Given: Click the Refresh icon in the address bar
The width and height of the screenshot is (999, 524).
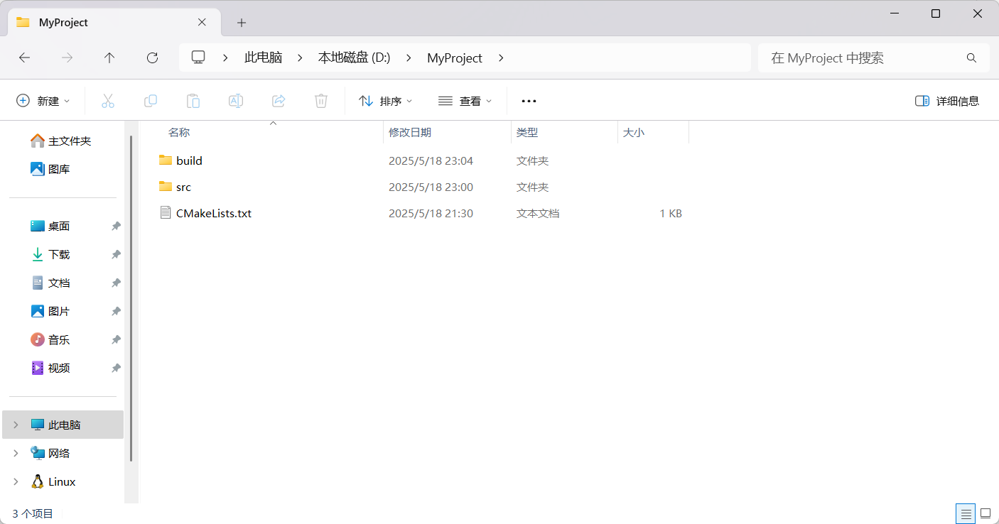Looking at the screenshot, I should pyautogui.click(x=152, y=58).
